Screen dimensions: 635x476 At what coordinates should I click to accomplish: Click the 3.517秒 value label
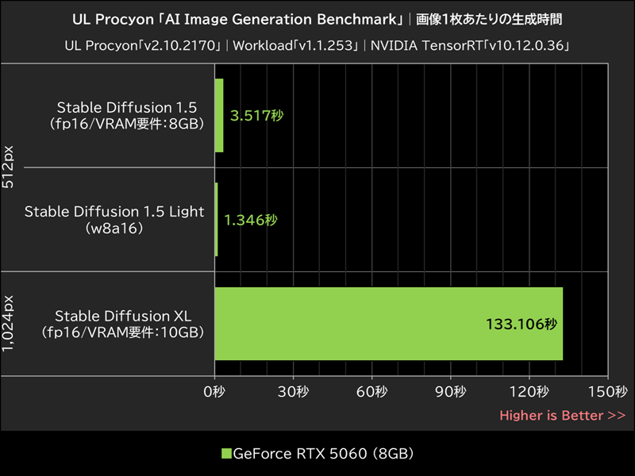pyautogui.click(x=256, y=114)
